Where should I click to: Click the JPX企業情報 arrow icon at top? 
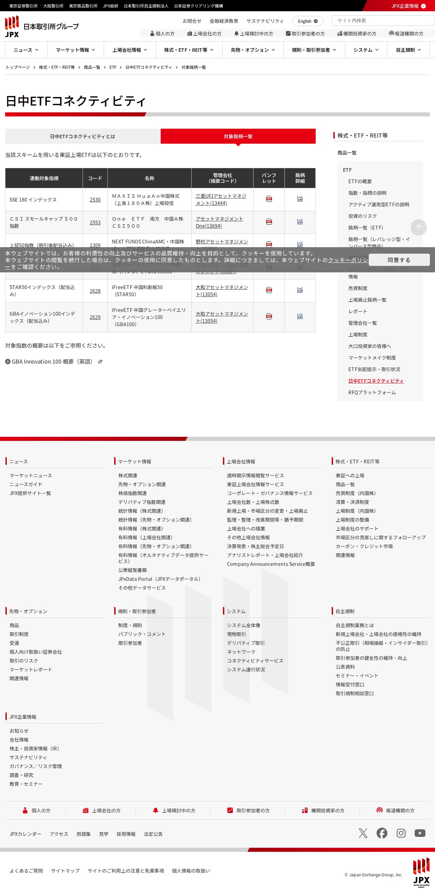point(423,6)
